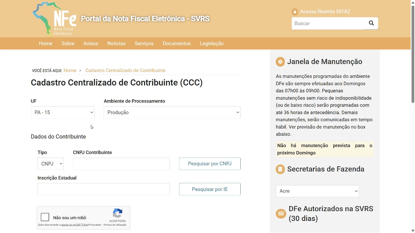Click the lock icon beside Acesso Restrito
Viewport: 415px width, 233px height.
pos(295,12)
